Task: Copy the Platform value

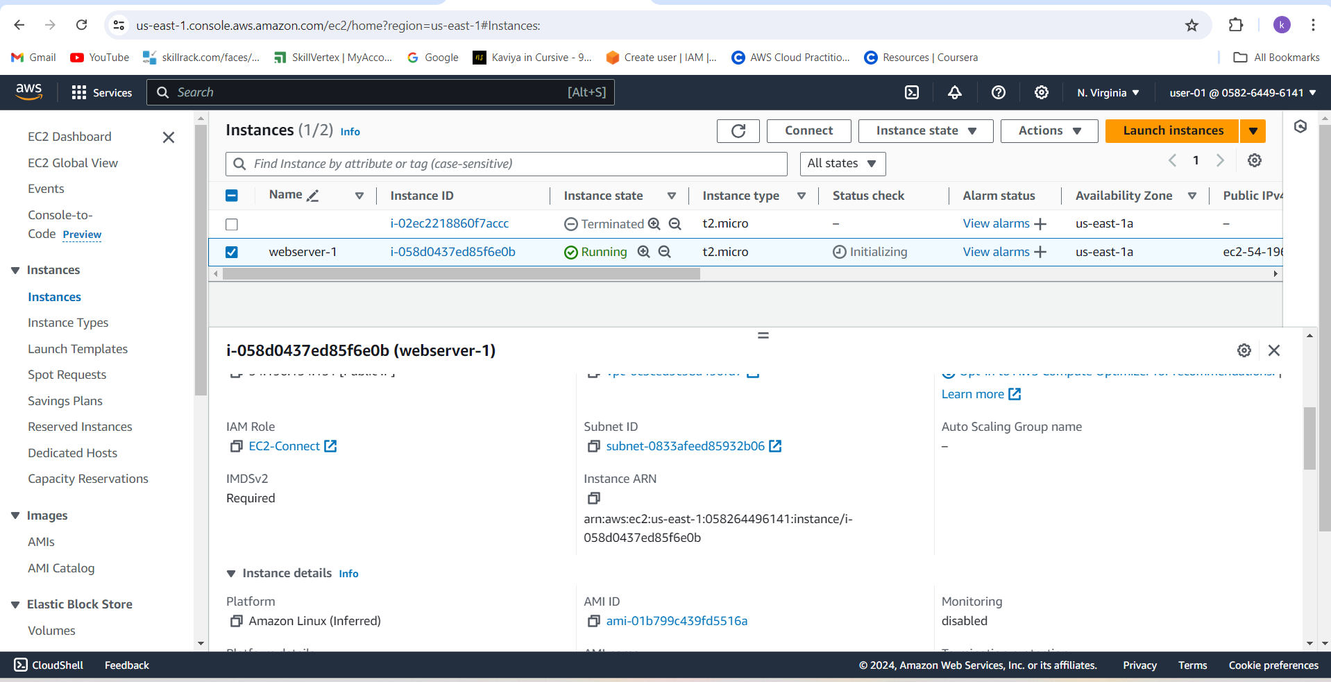Action: 237,621
